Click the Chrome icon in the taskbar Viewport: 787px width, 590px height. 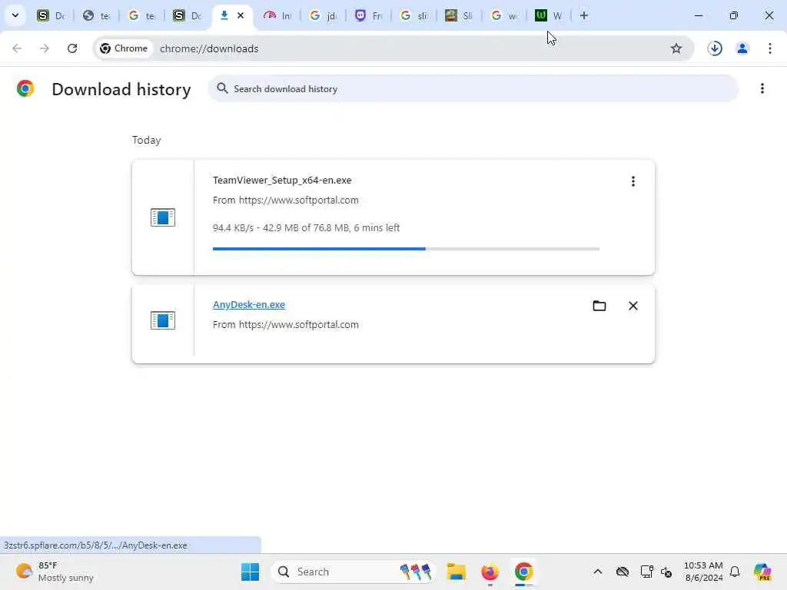(523, 572)
